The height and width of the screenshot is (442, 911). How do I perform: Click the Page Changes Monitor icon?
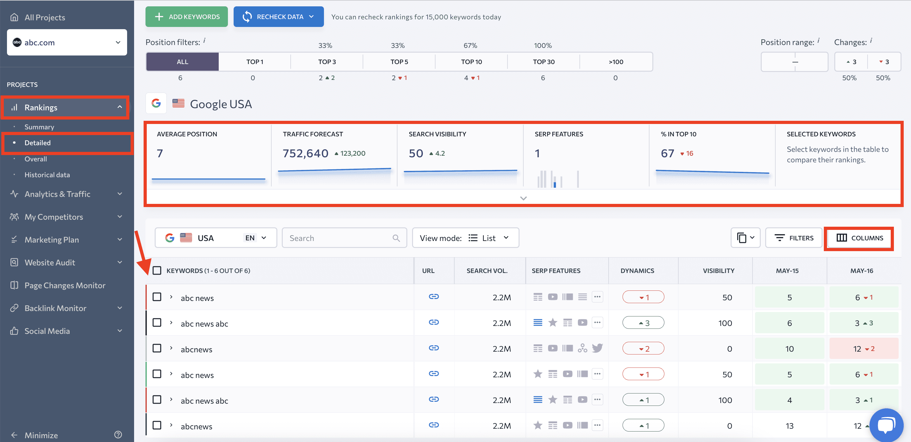pyautogui.click(x=14, y=285)
